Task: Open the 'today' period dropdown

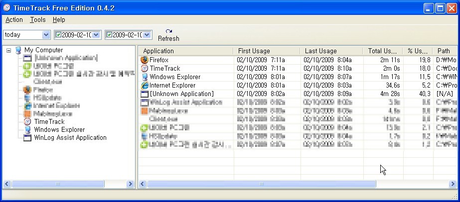Action: pos(46,35)
